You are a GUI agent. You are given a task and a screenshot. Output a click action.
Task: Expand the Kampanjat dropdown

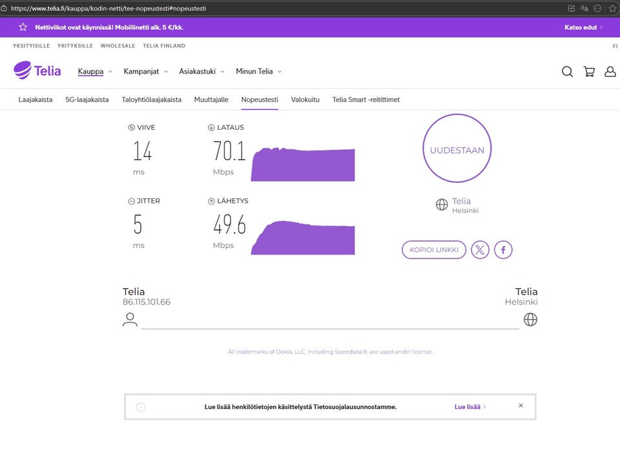click(145, 72)
